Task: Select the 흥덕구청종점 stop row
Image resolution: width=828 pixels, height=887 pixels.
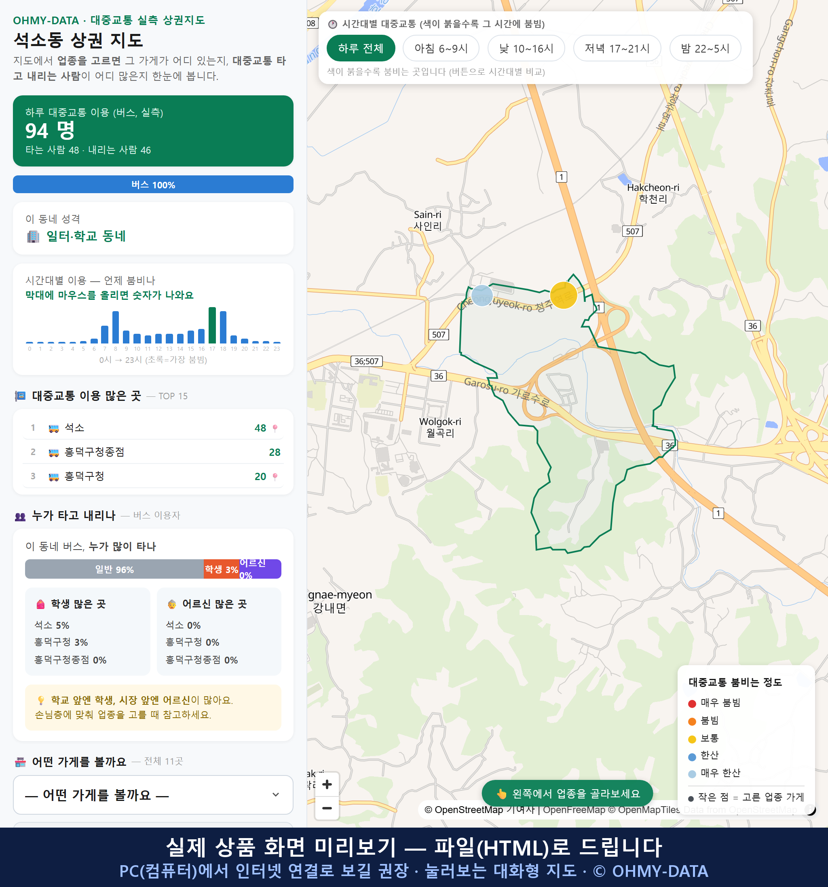Action: tap(153, 452)
